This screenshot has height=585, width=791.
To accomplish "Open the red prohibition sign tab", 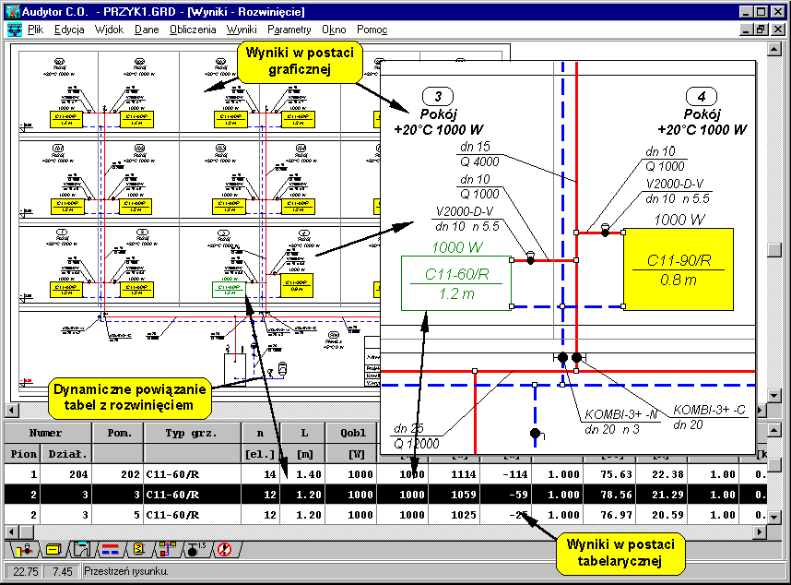I will click(223, 550).
